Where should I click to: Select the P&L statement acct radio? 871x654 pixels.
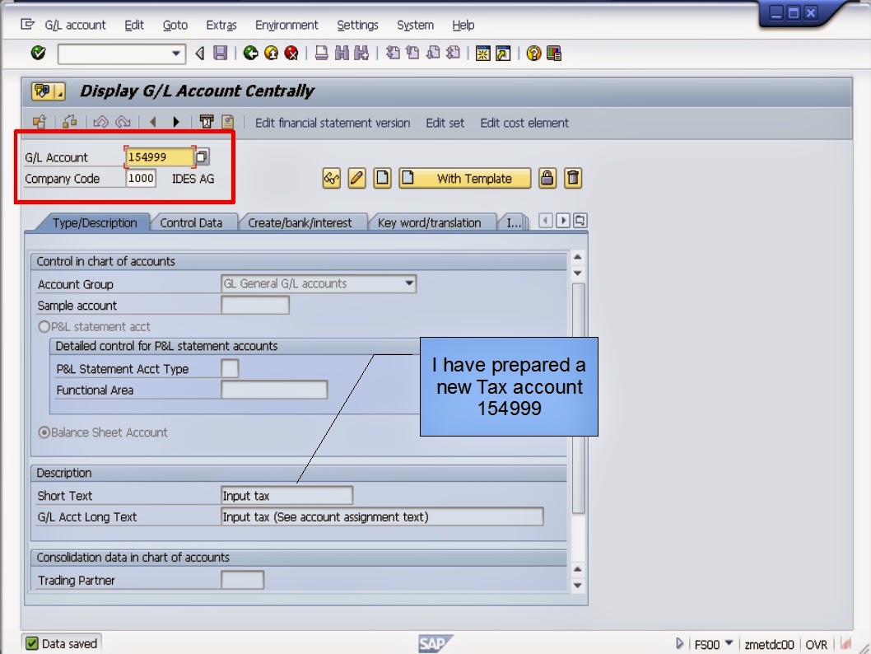pos(44,327)
